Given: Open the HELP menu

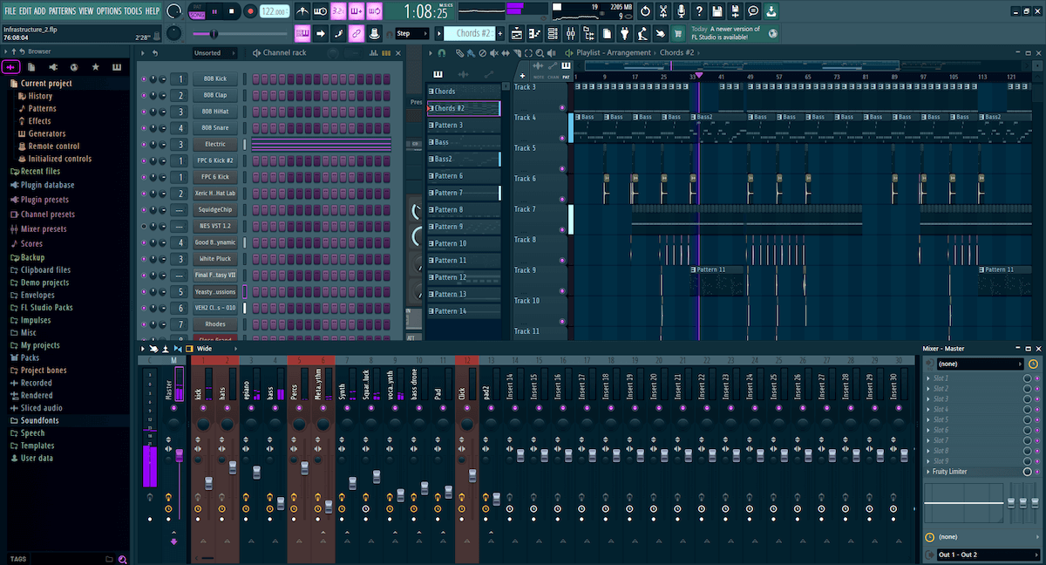Looking at the screenshot, I should click(153, 10).
